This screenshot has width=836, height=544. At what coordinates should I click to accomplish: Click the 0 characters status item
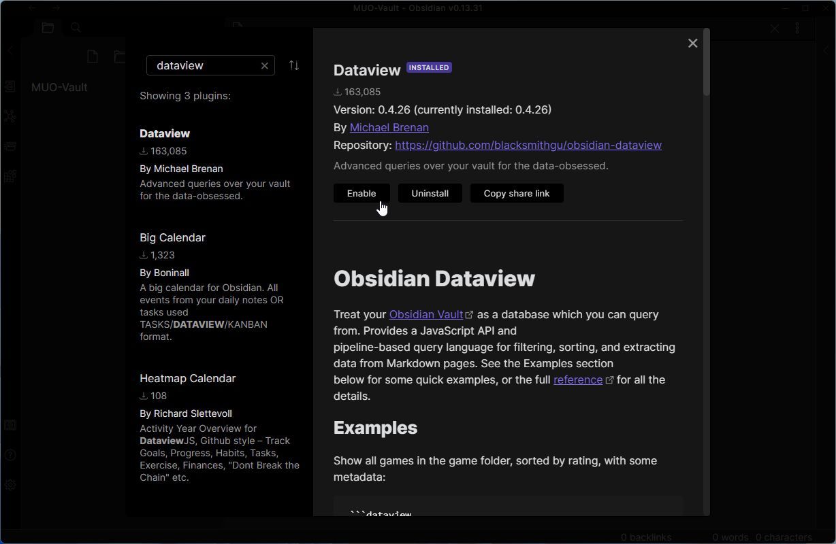[784, 537]
